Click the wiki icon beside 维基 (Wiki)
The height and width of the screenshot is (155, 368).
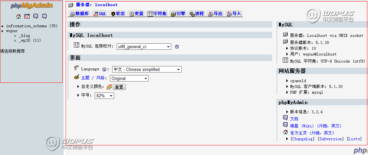[x=285, y=125]
